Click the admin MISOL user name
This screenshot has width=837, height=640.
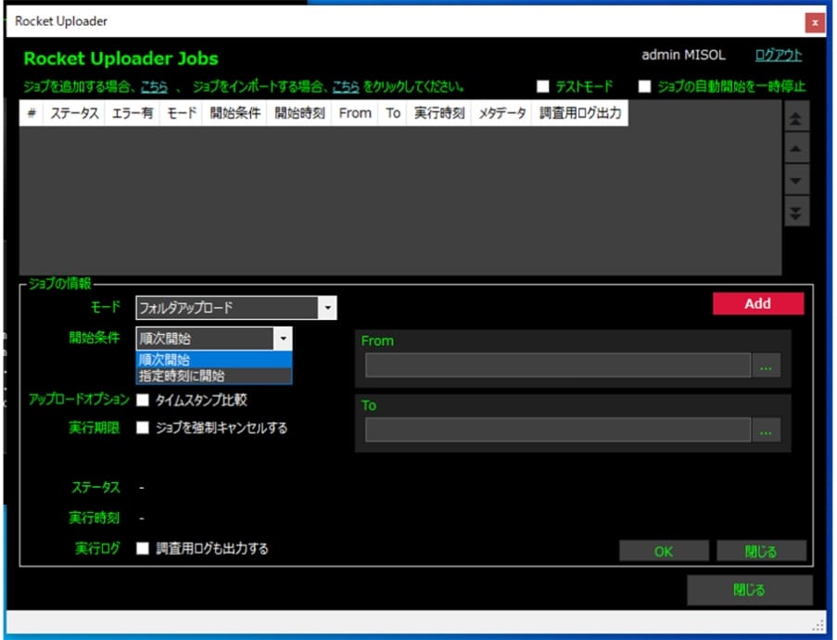click(683, 55)
